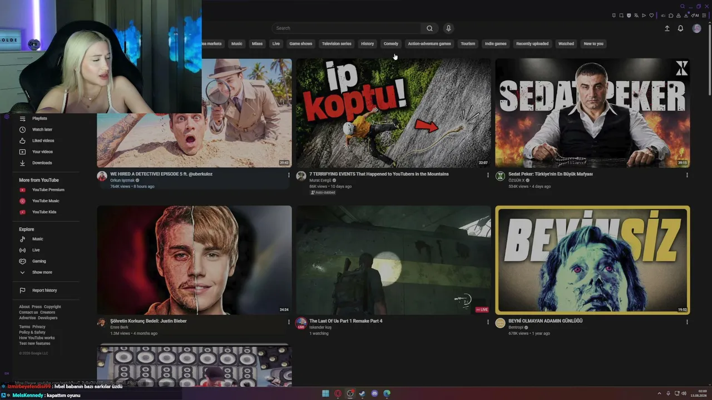712x400 pixels.
Task: Click into the YouTube search field
Action: tap(347, 28)
